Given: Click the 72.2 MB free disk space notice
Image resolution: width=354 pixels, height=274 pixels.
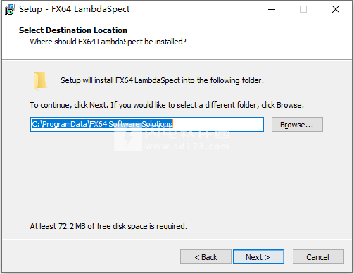Looking at the screenshot, I should click(x=108, y=226).
